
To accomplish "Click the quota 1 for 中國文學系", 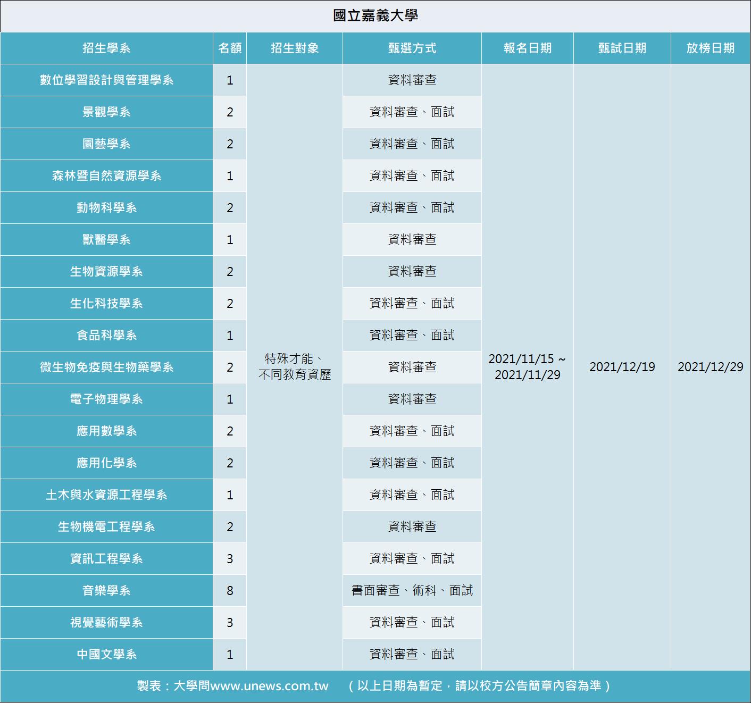I will click(x=230, y=655).
